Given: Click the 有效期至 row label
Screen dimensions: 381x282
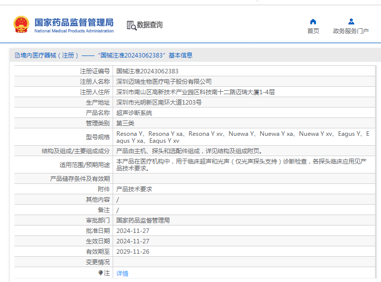Looking at the screenshot, I should point(98,252).
